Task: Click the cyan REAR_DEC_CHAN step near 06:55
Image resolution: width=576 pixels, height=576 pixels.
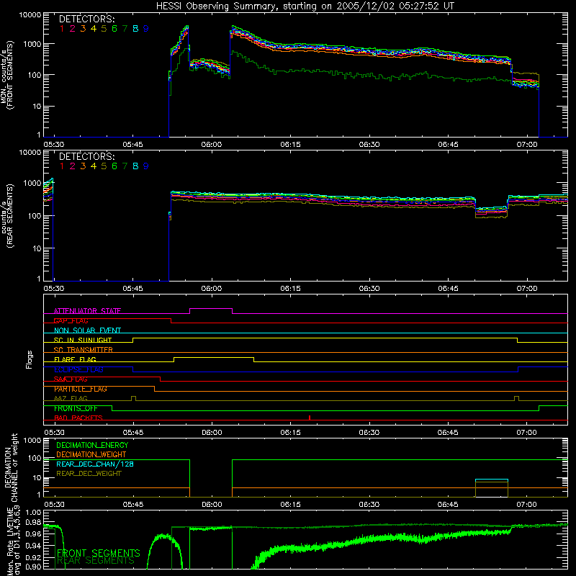Action: point(492,480)
